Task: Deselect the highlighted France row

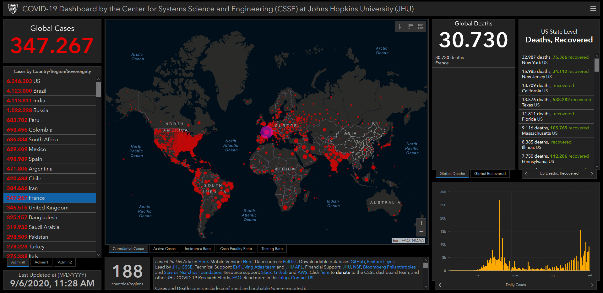Action: (x=50, y=198)
